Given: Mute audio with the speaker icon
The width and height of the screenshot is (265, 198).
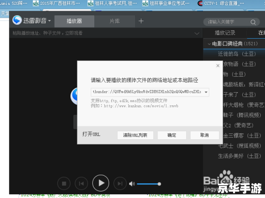Looking at the screenshot, I should click(x=132, y=184).
